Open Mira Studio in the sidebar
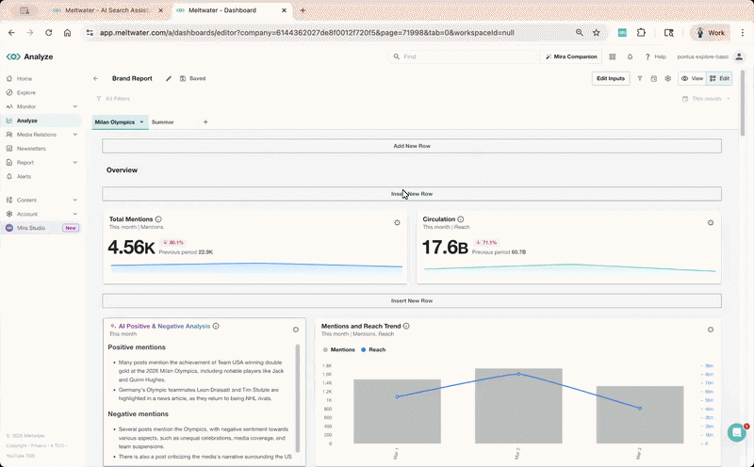754x467 pixels. click(x=31, y=228)
